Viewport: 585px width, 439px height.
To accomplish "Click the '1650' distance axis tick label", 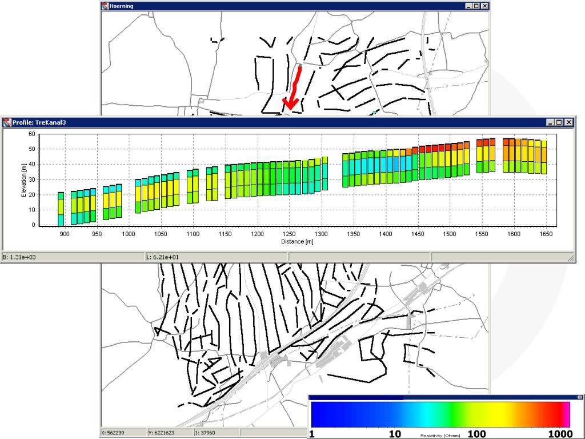I will (546, 234).
